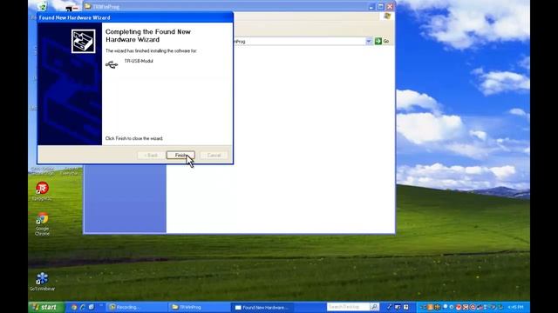This screenshot has height=313, width=558.
Task: Click the Found New Hardware Wizard title bar
Action: coord(135,17)
